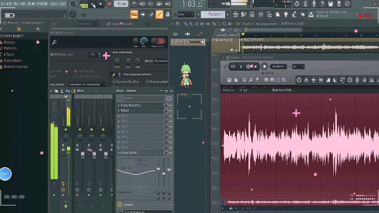The width and height of the screenshot is (379, 213).
Task: Select Patterns in the browser tree
Action: (10, 48)
